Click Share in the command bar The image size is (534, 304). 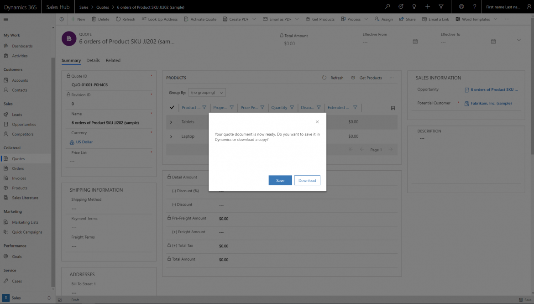407,20
